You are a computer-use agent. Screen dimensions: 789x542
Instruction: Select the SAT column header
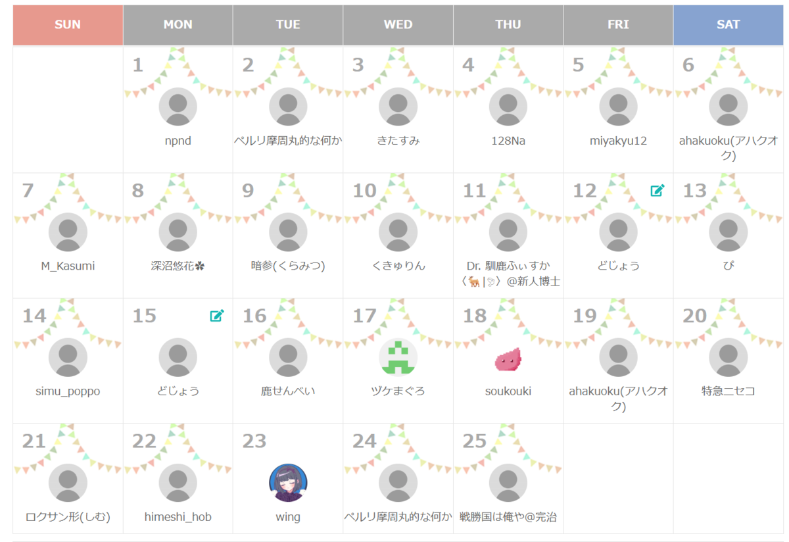728,25
